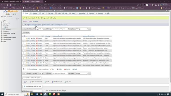Reload the page with the browser refresh icon

pos(8,5)
